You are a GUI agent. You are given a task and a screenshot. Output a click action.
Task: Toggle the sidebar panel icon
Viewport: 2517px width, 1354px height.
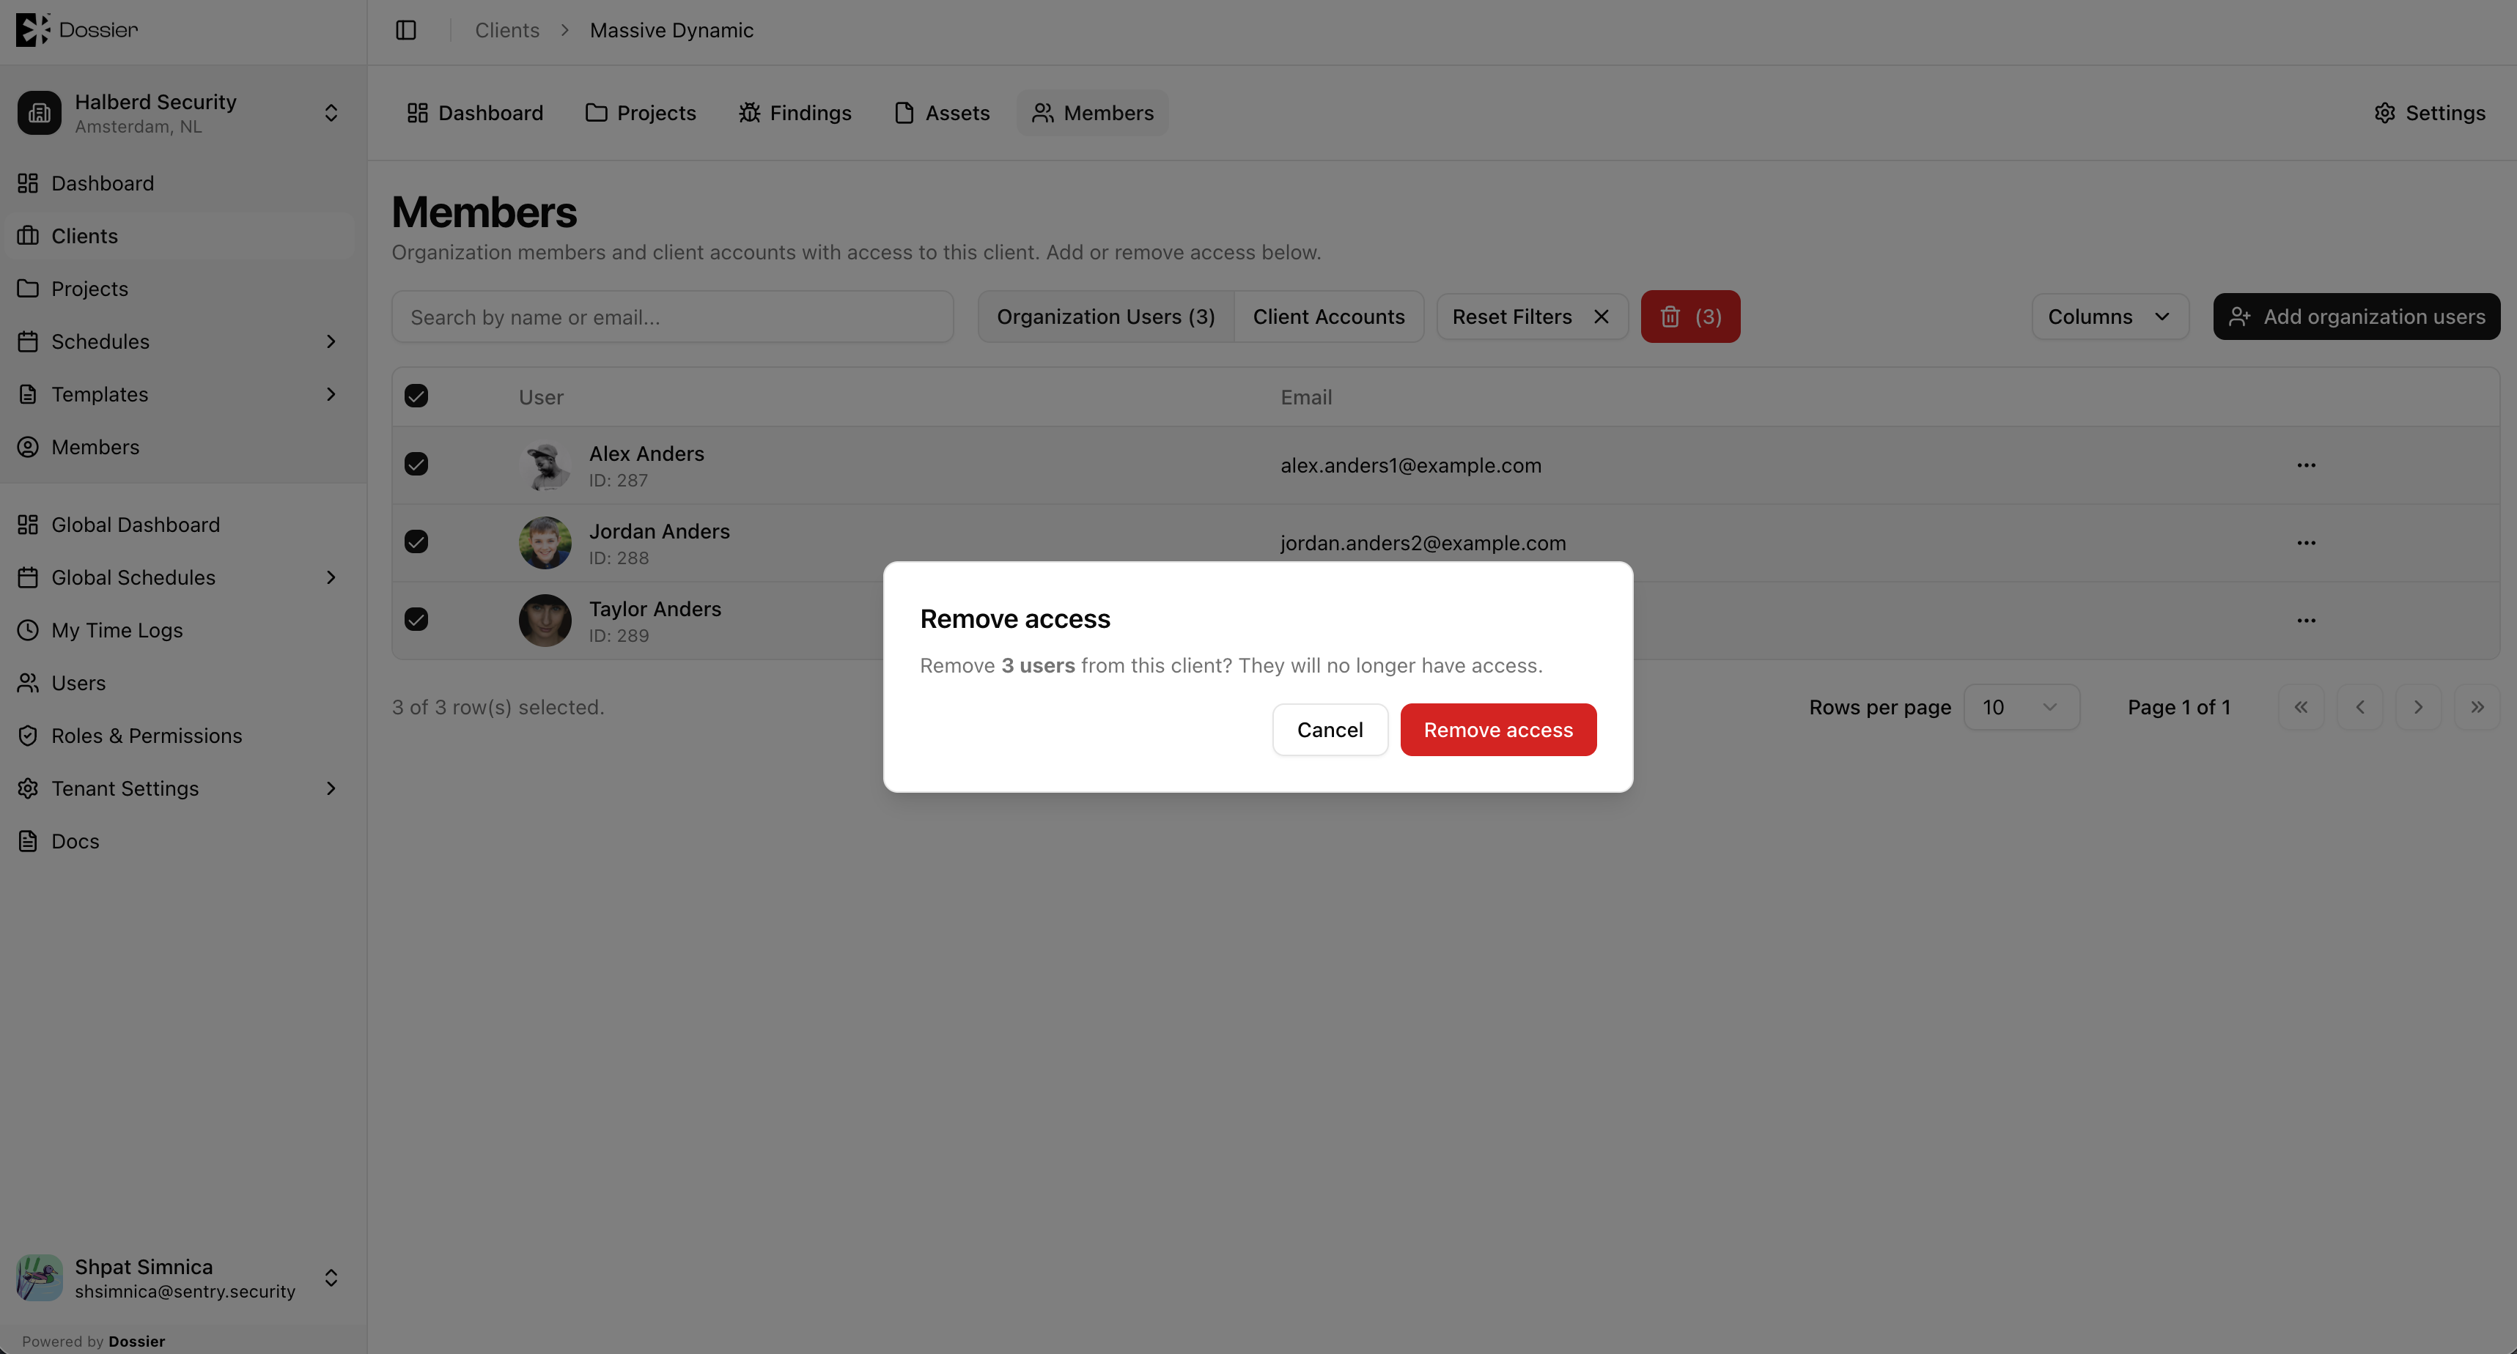tap(407, 30)
